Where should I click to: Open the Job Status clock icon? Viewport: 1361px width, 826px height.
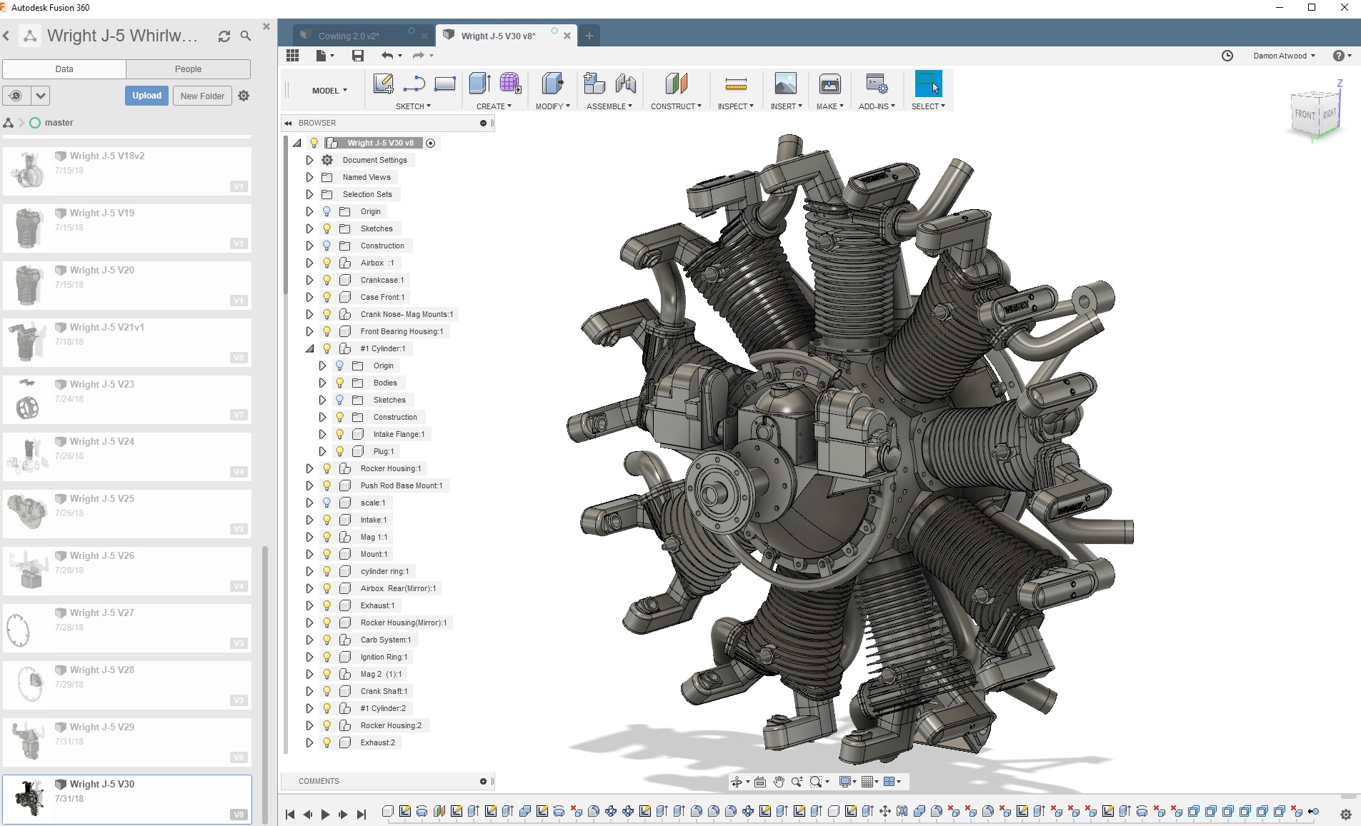[1227, 56]
